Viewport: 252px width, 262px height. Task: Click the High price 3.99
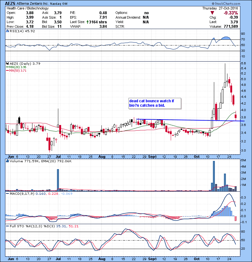30,17
